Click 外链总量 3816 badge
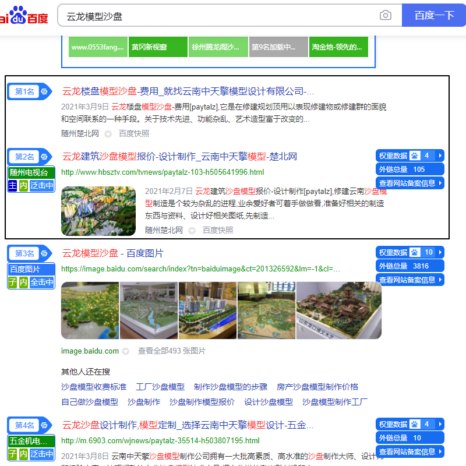 [x=410, y=266]
